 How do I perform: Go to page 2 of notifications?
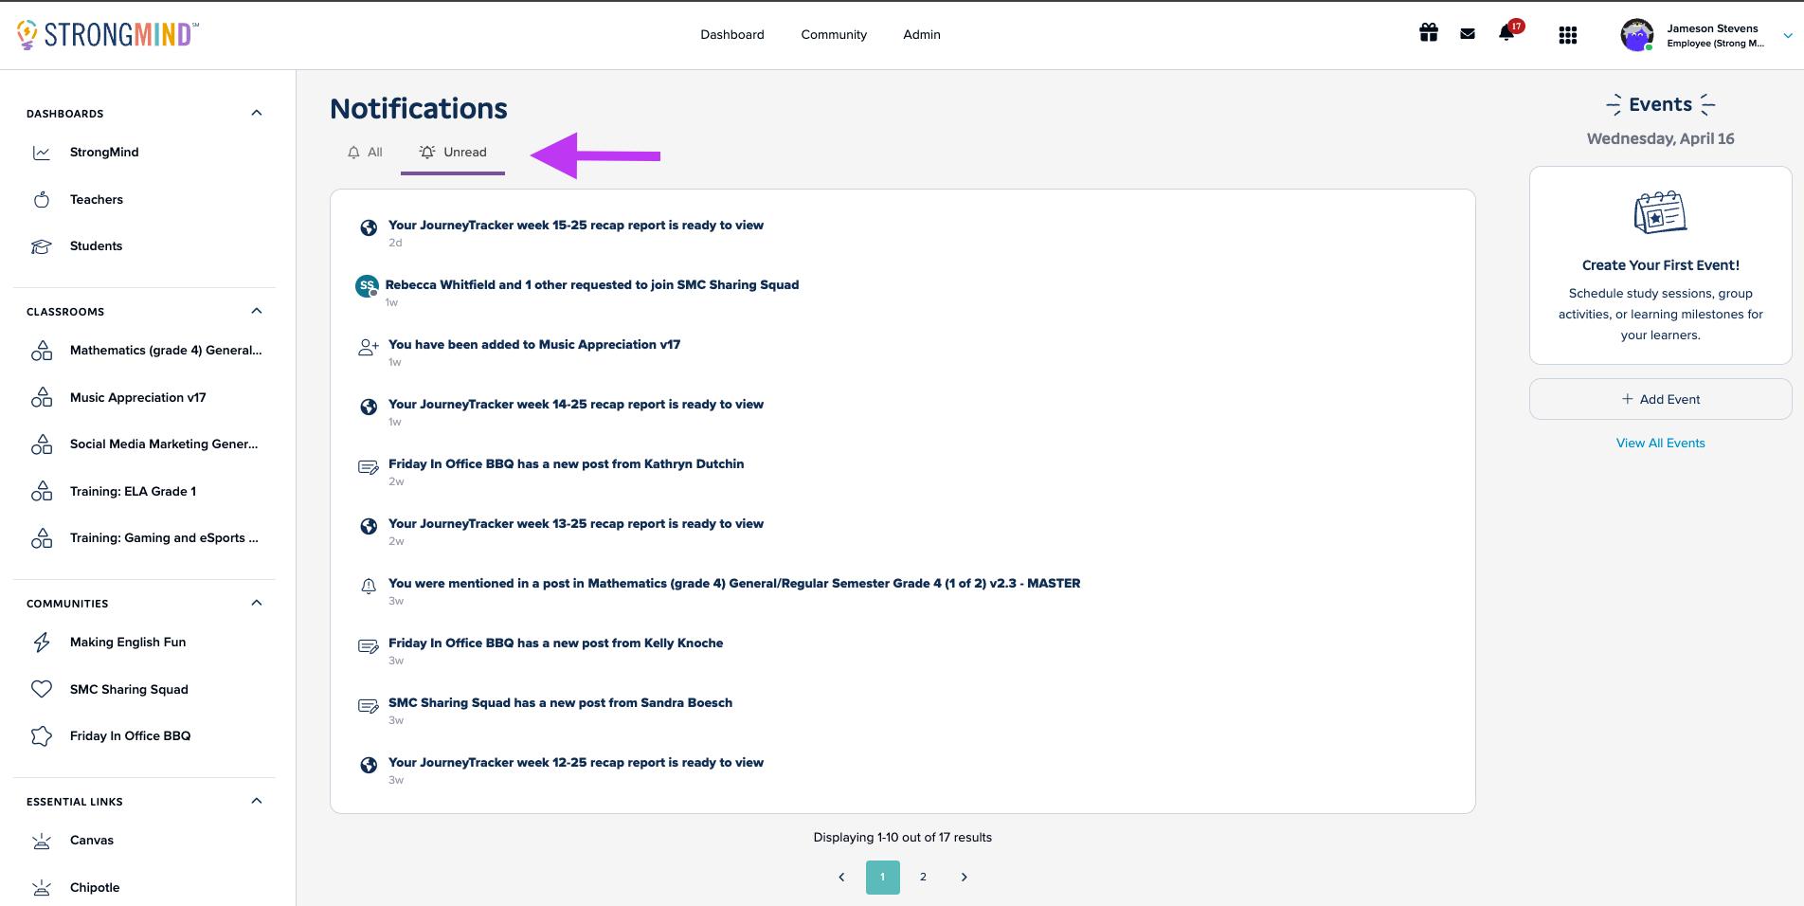(923, 877)
